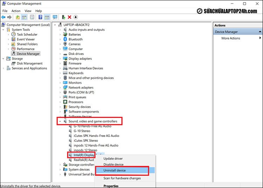Click the Firmware icon
263x188 pixels.
65,63
